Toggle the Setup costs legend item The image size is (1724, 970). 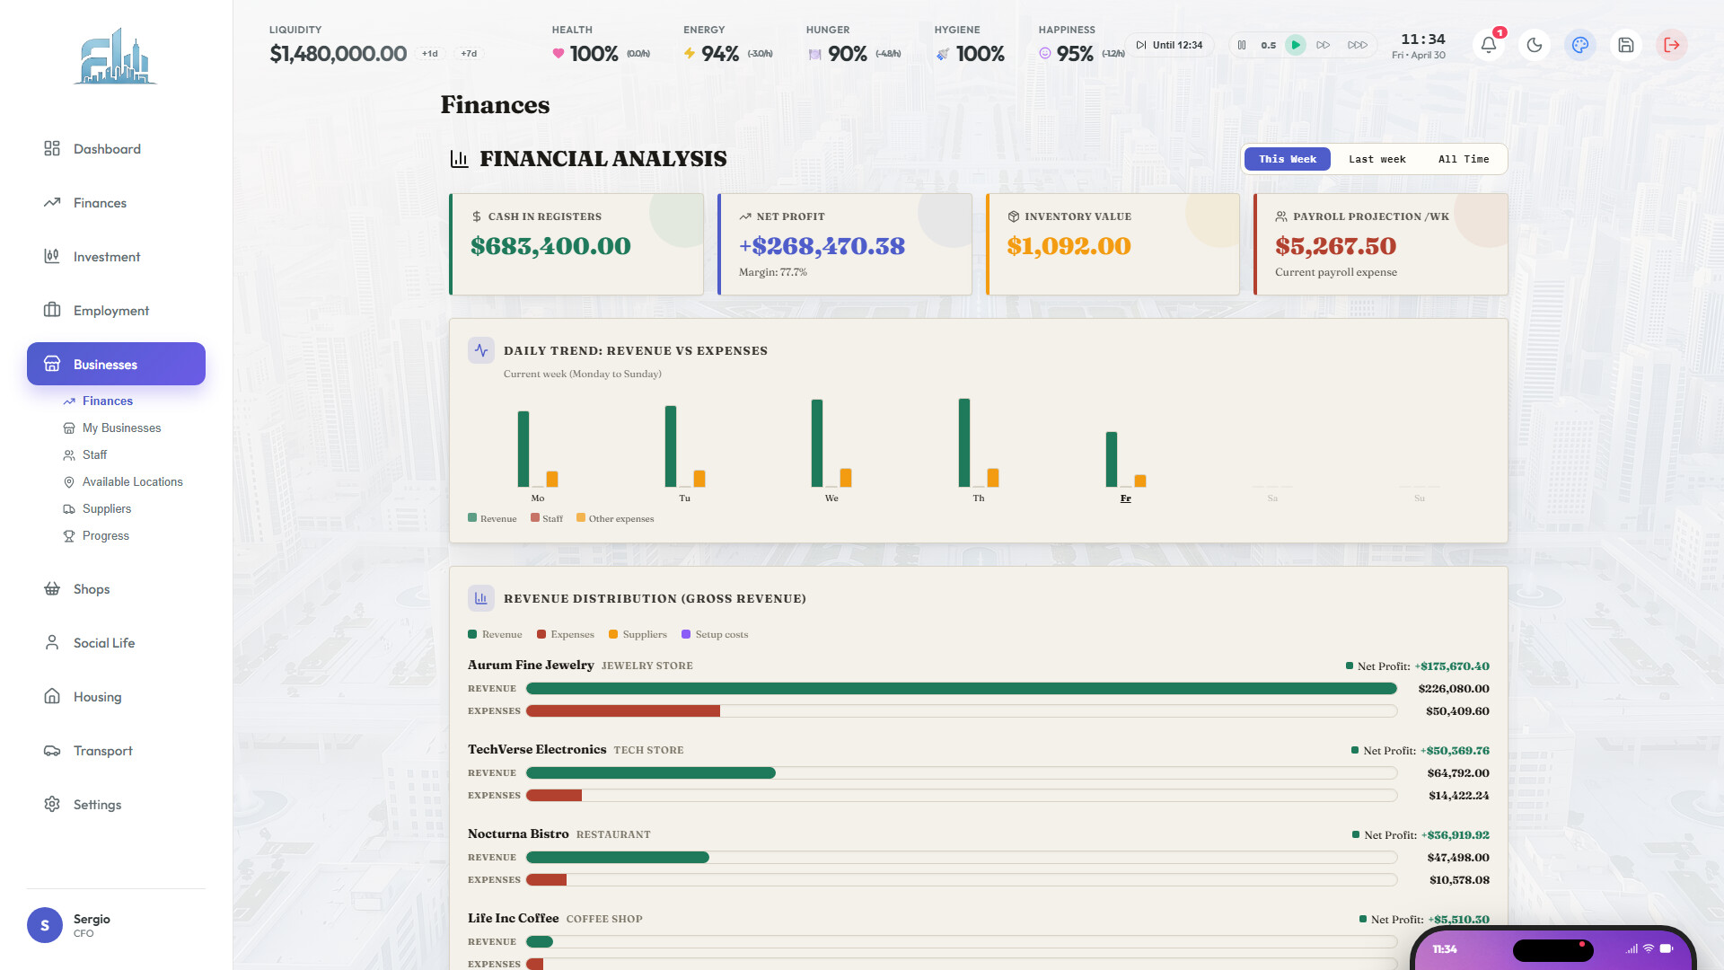click(715, 634)
